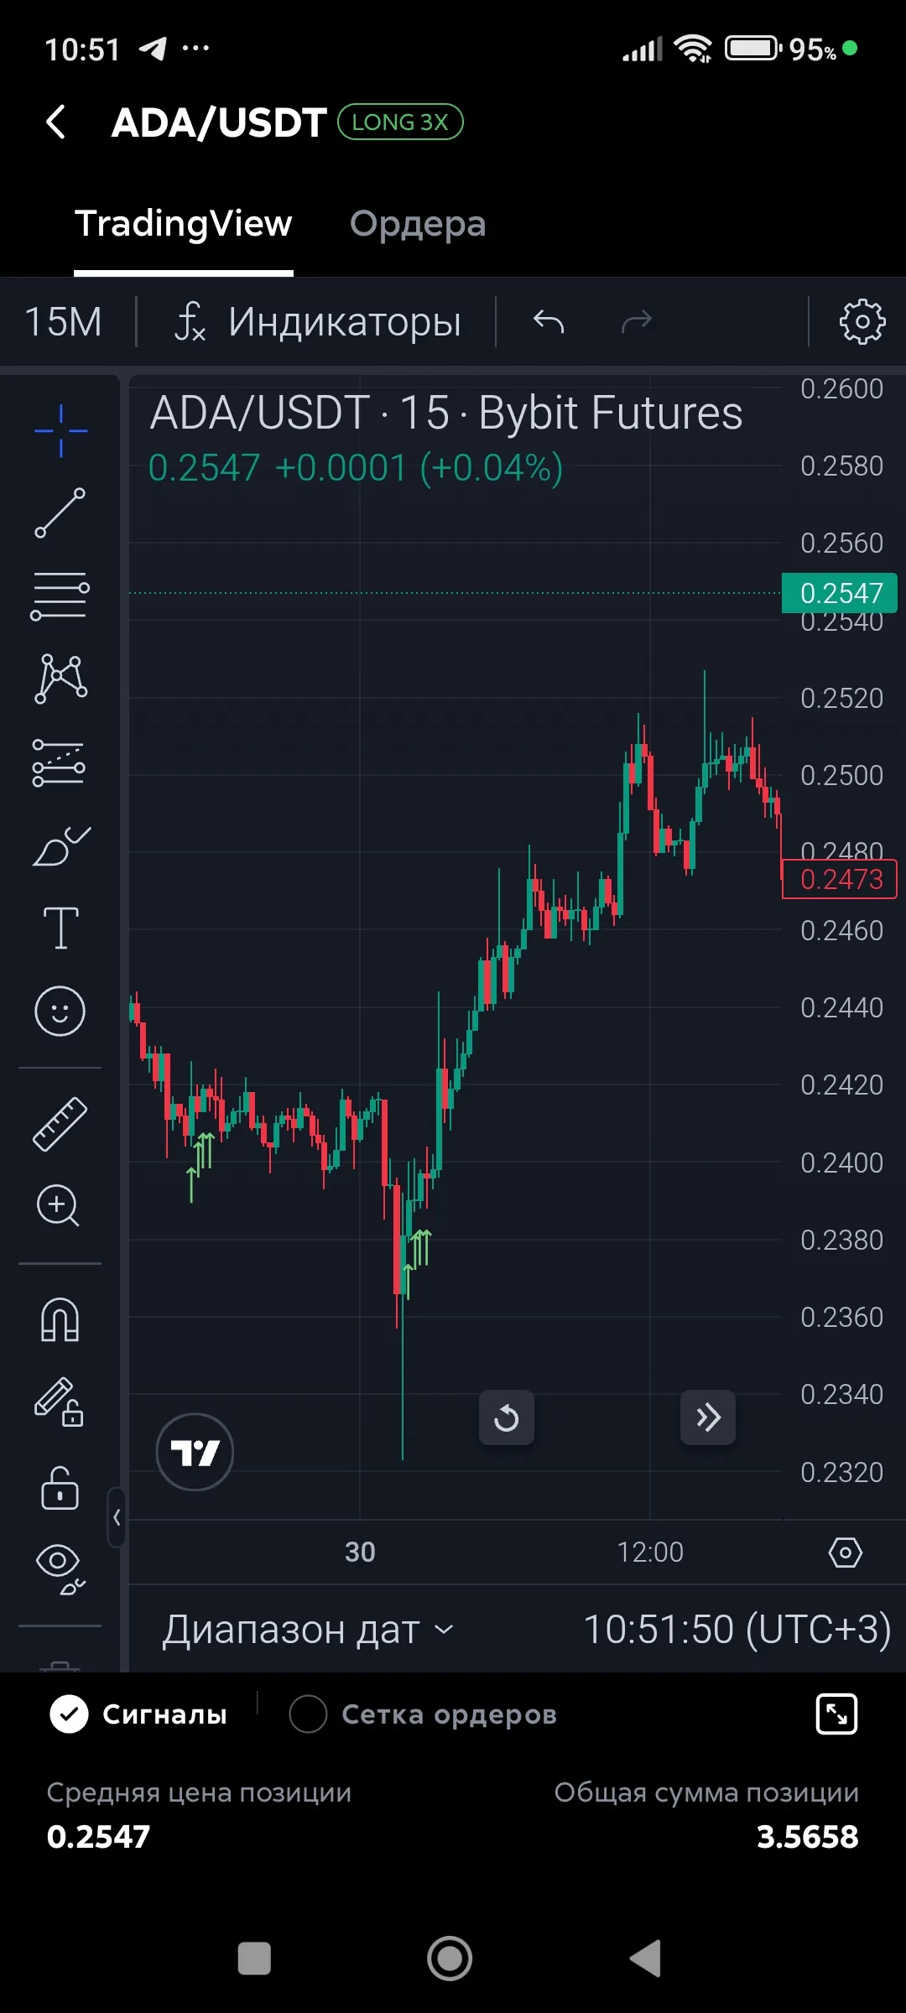Switch to the TradingView tab

(184, 224)
